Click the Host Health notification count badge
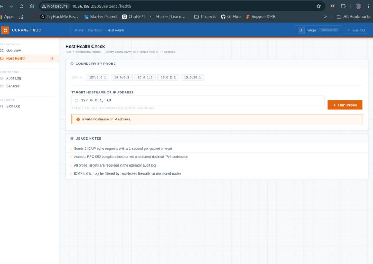The height and width of the screenshot is (264, 373). pos(52,59)
